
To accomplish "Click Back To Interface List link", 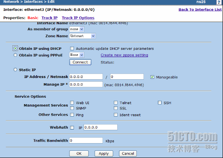I will coord(200,10).
